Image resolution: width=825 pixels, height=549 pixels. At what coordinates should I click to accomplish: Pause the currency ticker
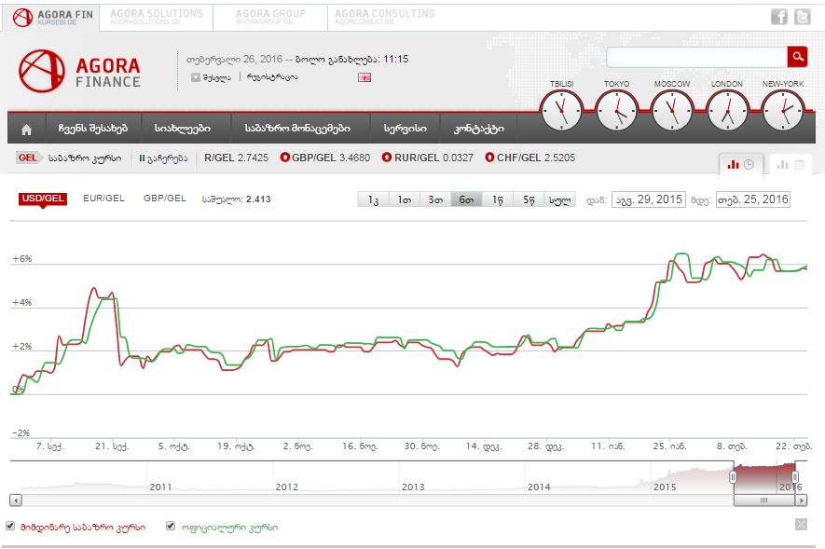(x=163, y=158)
